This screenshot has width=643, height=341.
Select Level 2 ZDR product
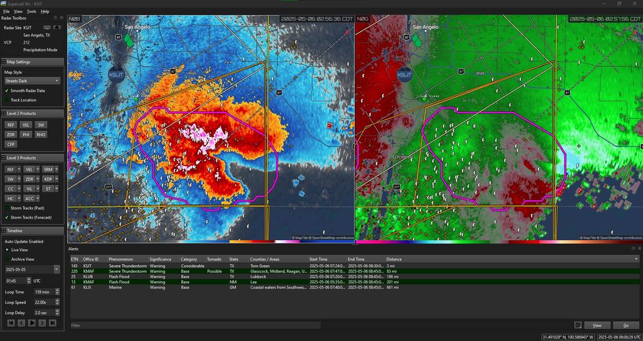tap(11, 135)
